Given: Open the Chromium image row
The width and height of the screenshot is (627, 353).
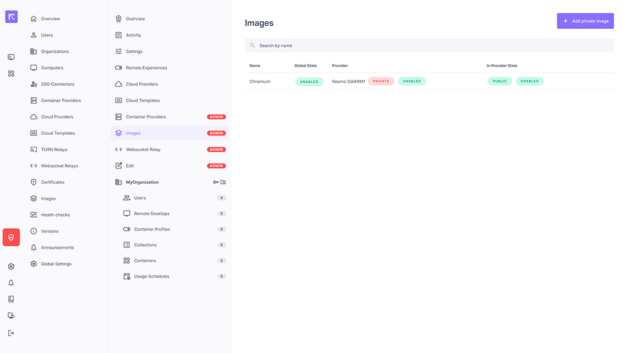Looking at the screenshot, I should tap(260, 82).
